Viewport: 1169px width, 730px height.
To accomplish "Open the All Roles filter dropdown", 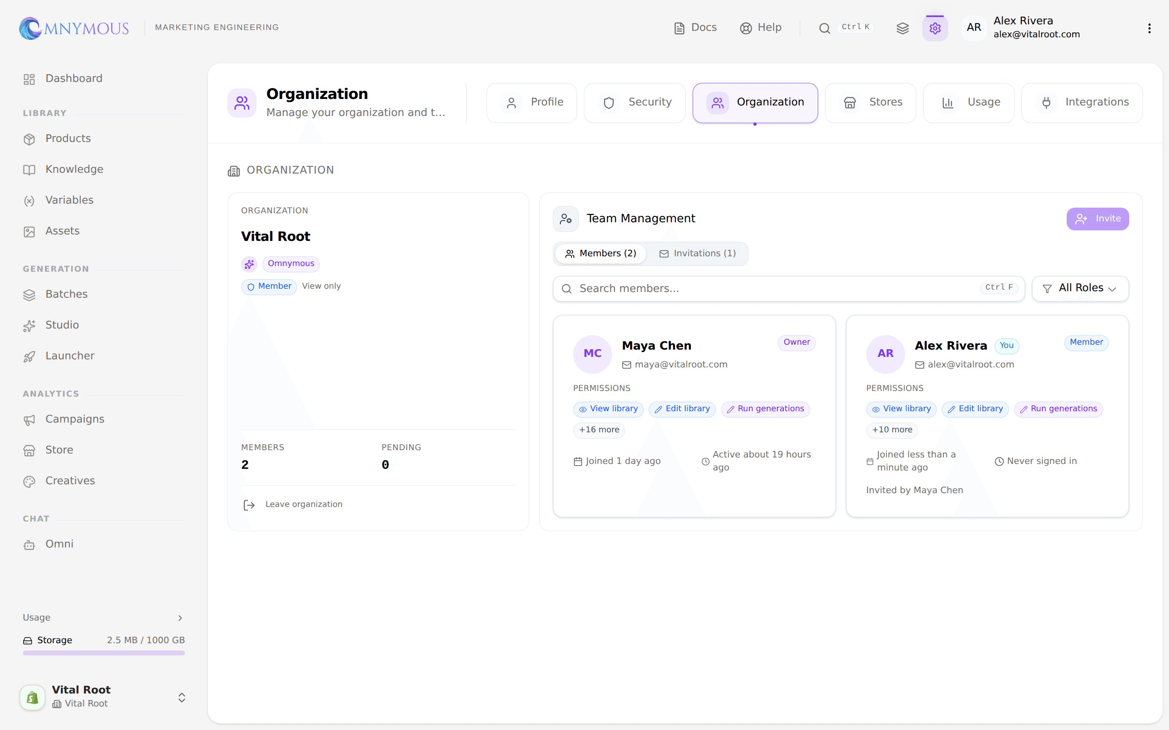I will point(1080,289).
